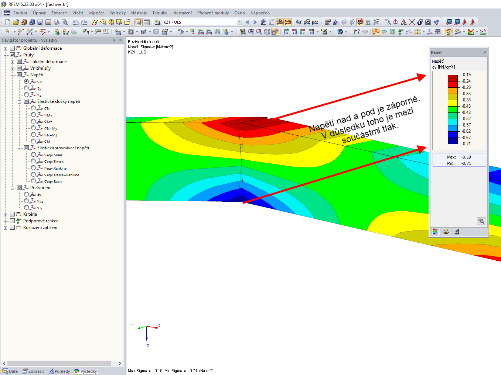
Task: Collapse the Přetvoření tree node
Action: pos(13,188)
